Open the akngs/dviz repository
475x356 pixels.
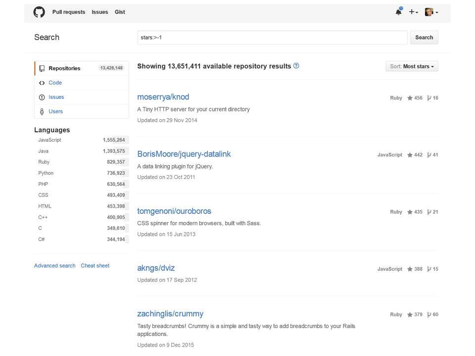tap(156, 268)
